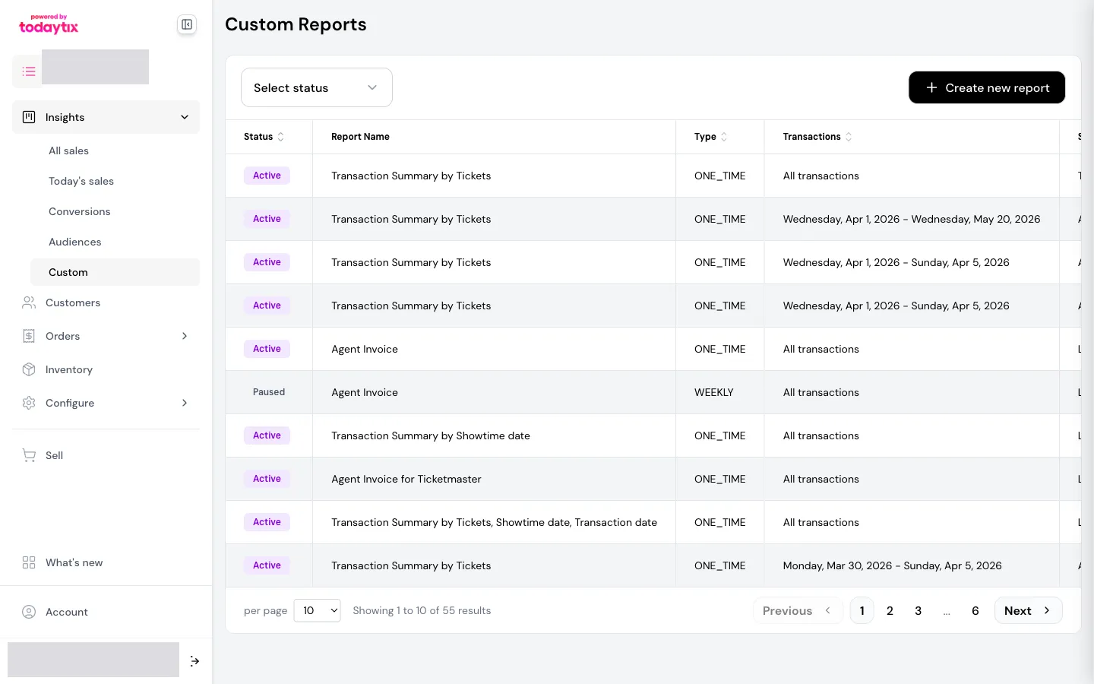The width and height of the screenshot is (1094, 684).
Task: Click Showing 1 to 10 of 55 results
Action: click(422, 610)
